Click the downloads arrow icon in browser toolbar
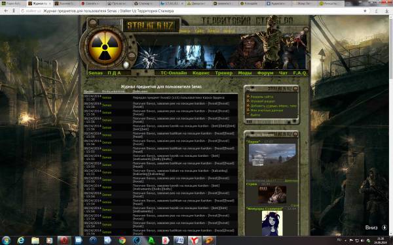The width and height of the screenshot is (393, 245). click(x=386, y=10)
